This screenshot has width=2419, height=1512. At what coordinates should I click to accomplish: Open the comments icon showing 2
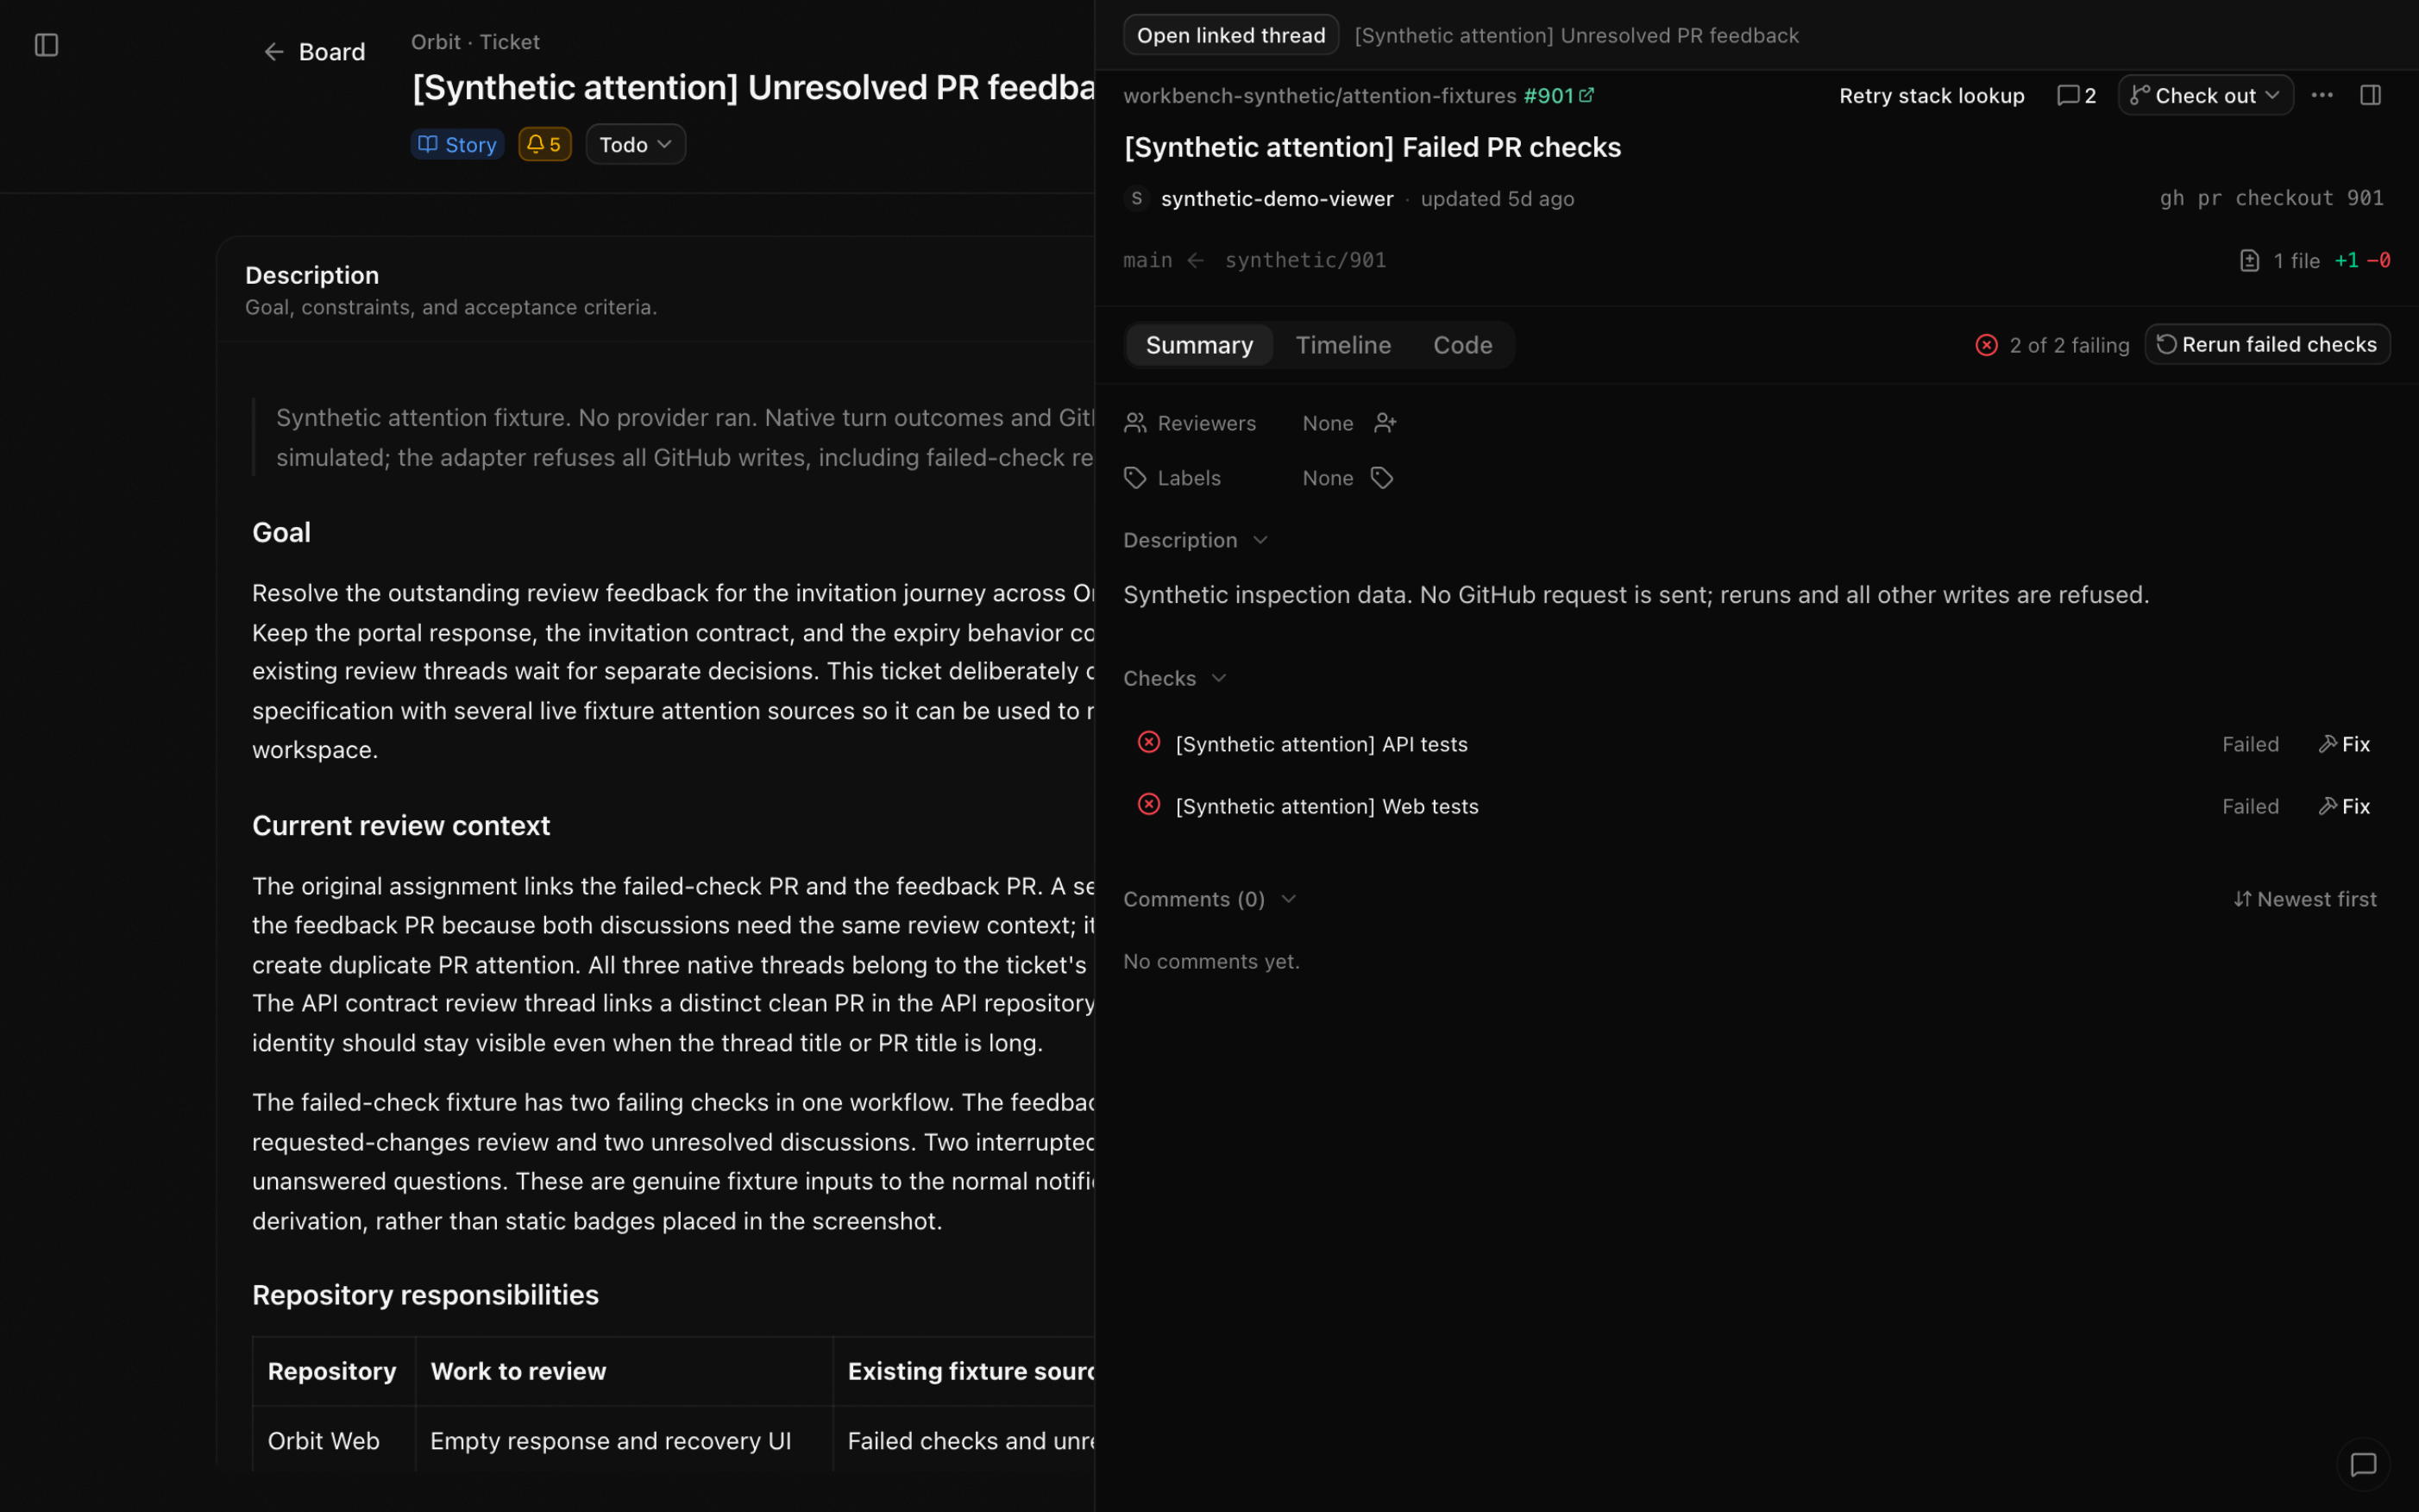pyautogui.click(x=2076, y=96)
